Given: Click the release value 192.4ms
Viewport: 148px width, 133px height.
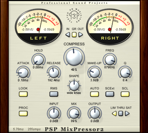Looking at the screenshot, I should 54,80.
